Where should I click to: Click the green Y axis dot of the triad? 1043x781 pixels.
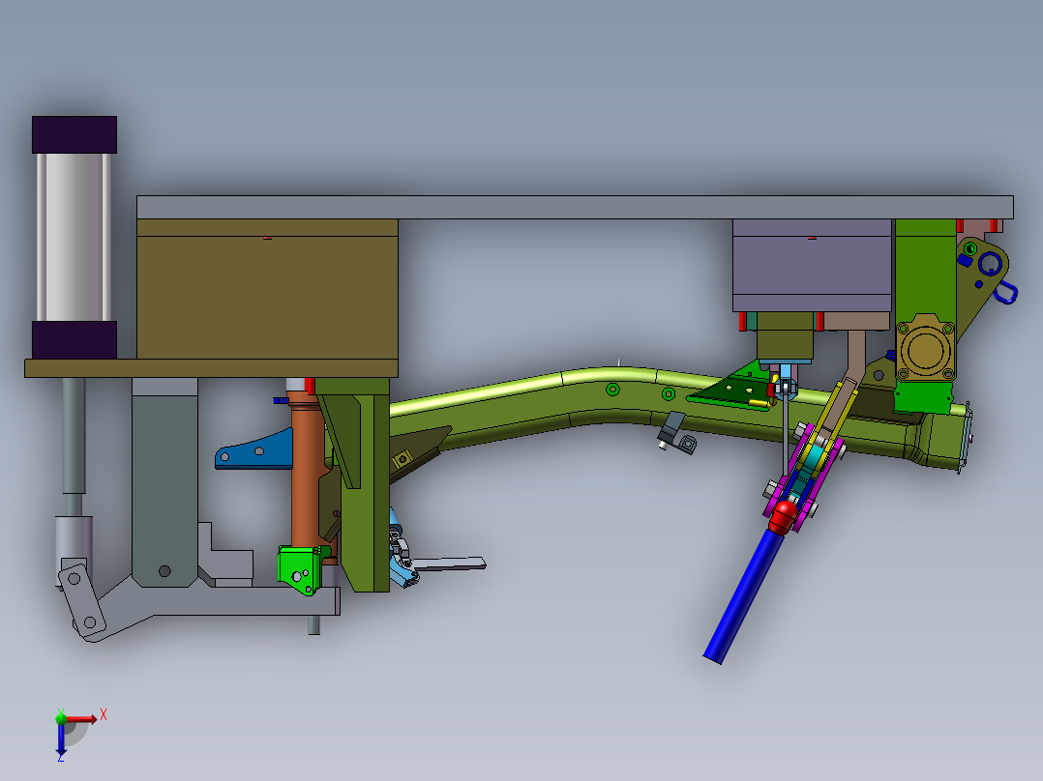(x=61, y=718)
